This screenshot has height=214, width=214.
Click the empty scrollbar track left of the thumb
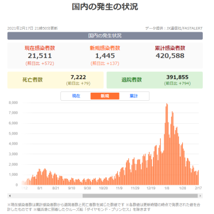(47, 196)
